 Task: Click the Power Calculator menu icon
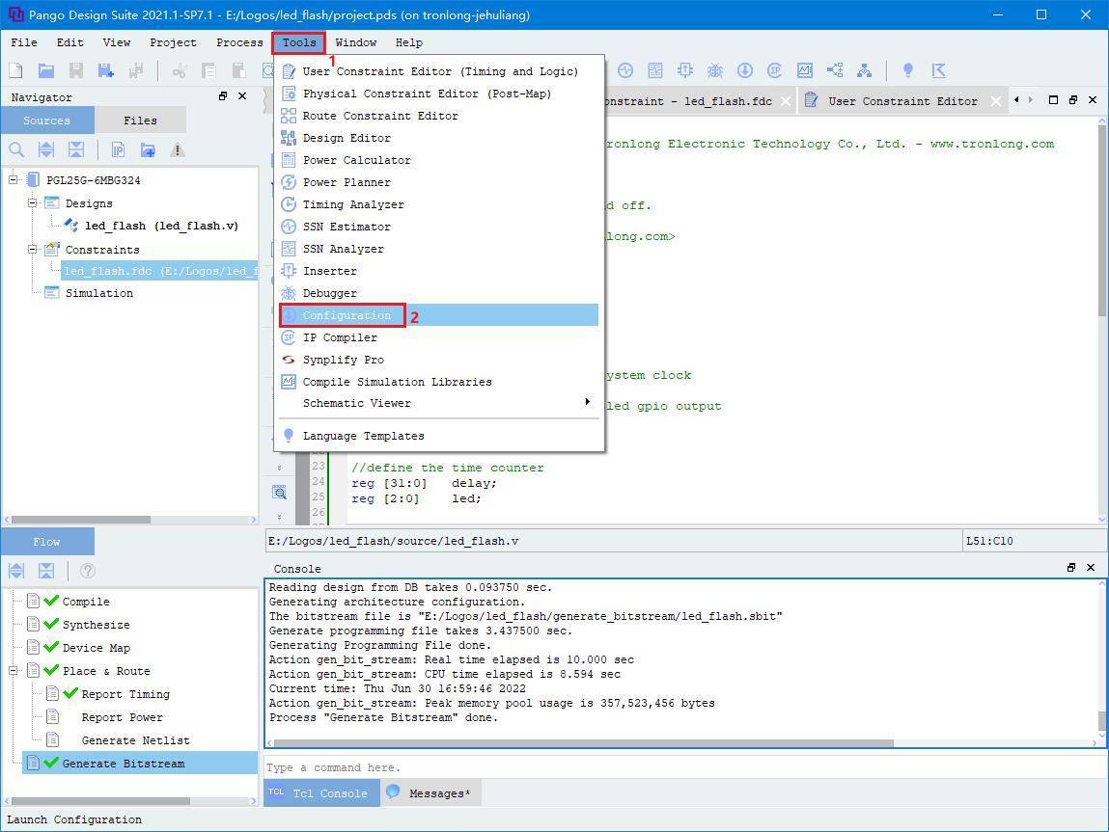[x=288, y=160]
